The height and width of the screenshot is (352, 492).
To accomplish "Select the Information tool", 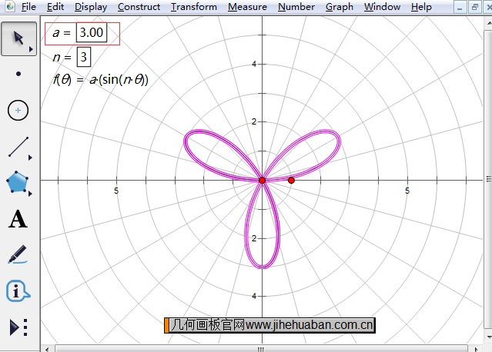I will tap(18, 291).
